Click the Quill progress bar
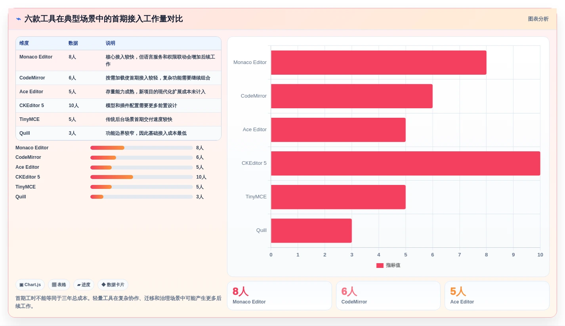Screen dimensions: 565x326 (141, 197)
